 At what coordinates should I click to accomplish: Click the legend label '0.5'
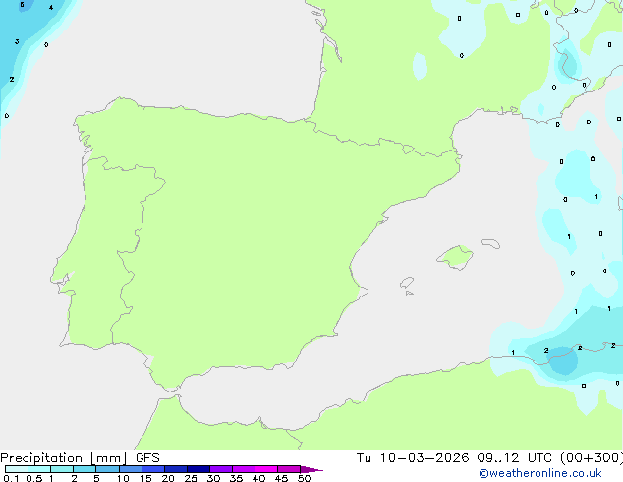(34, 478)
